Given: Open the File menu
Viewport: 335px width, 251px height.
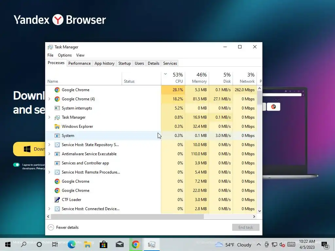Looking at the screenshot, I should click(50, 55).
